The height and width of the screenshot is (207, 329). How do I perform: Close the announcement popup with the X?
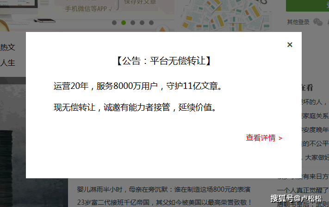click(x=290, y=45)
